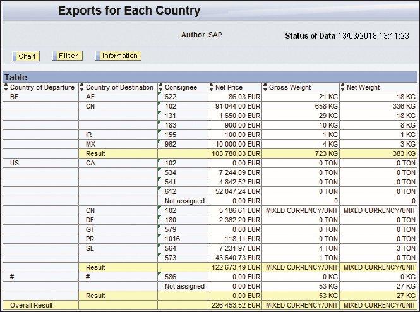Viewport: 420px width, 312px height.
Task: Click the Overall Result row label
Action: pos(32,305)
